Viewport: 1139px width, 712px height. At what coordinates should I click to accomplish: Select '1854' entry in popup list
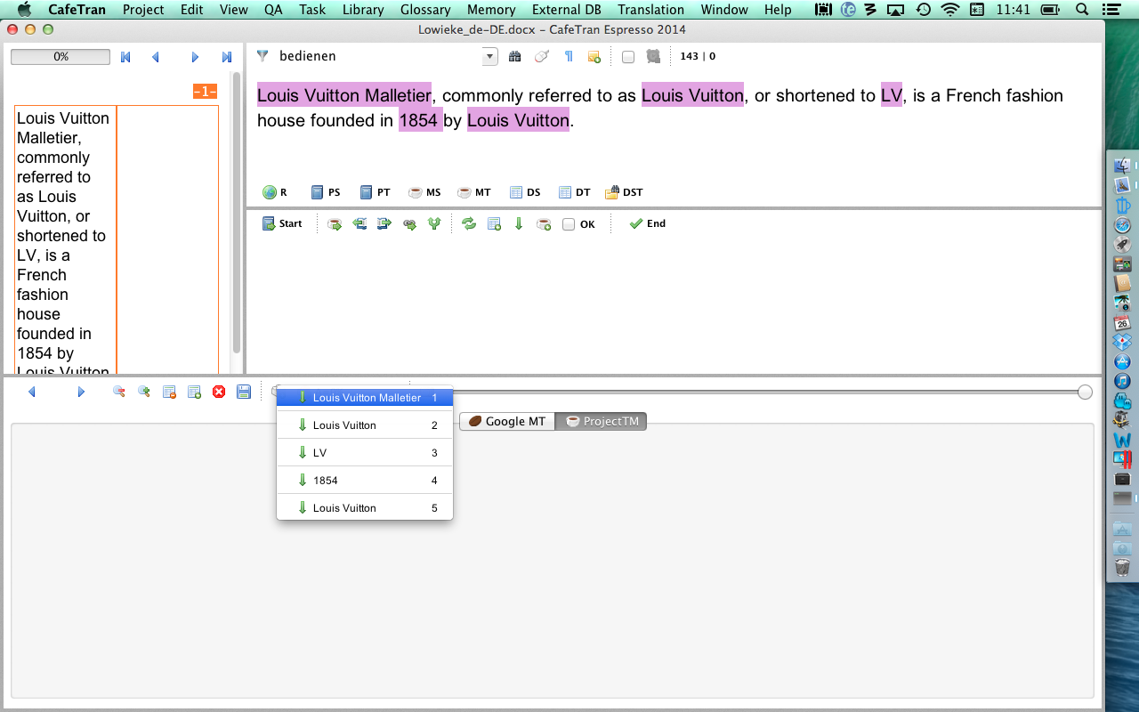coord(326,481)
